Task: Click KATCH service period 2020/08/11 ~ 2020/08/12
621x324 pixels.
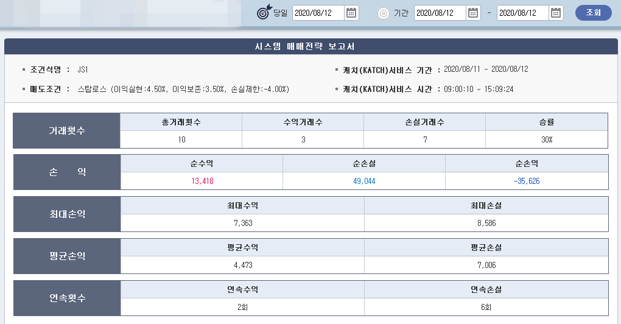Action: point(486,69)
